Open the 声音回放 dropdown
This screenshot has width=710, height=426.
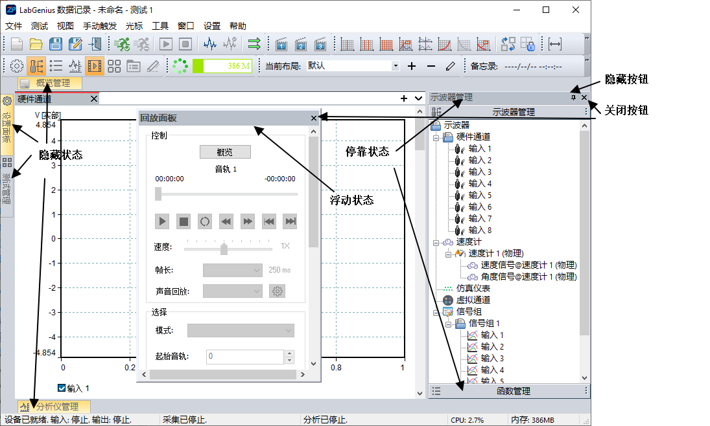[x=233, y=291]
